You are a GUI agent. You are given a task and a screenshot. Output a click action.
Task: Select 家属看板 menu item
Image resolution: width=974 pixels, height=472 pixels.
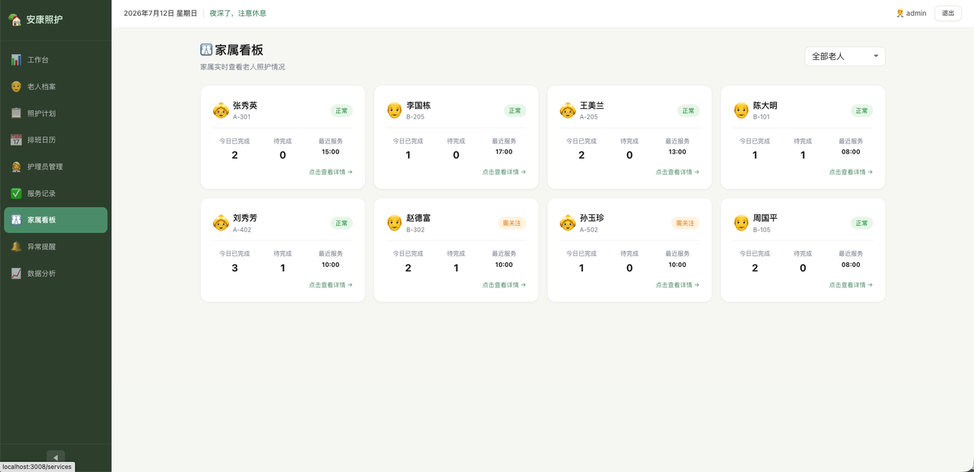(56, 220)
